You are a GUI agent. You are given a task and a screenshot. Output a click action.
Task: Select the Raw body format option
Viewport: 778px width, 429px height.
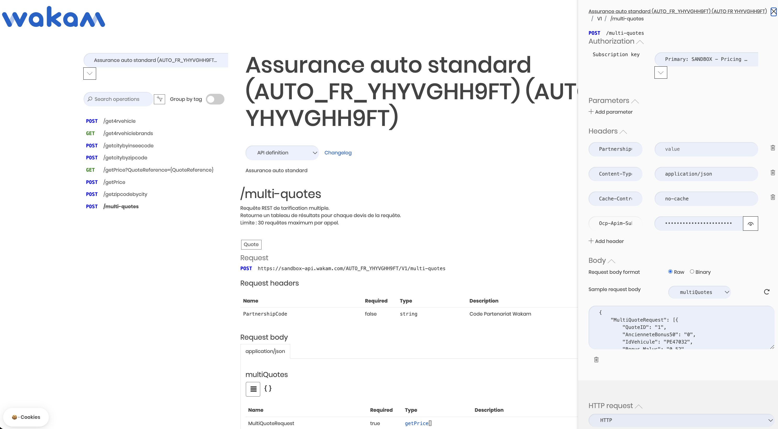pos(670,272)
